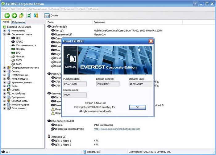Select Системная плата child item under motherboard
This screenshot has width=216, height=155.
[x=26, y=45]
